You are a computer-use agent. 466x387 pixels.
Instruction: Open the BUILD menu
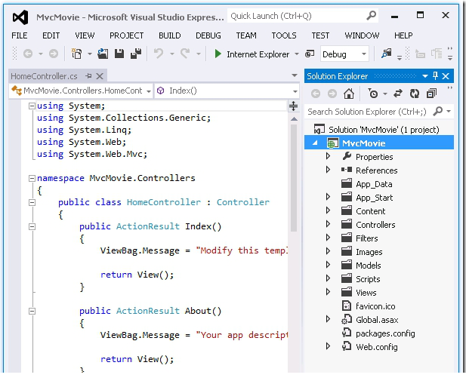170,35
